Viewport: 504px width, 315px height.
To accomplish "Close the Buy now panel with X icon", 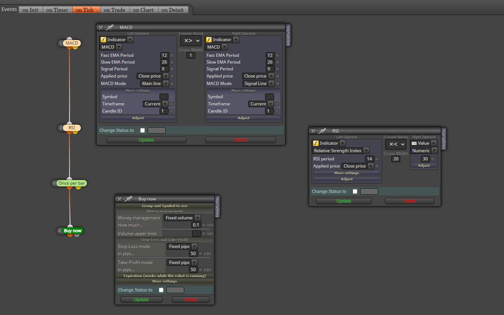I will tap(119, 199).
